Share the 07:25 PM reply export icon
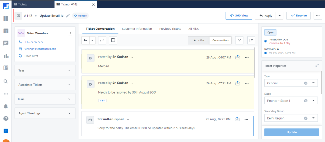Screen dimensions: 325x142 [237, 119]
